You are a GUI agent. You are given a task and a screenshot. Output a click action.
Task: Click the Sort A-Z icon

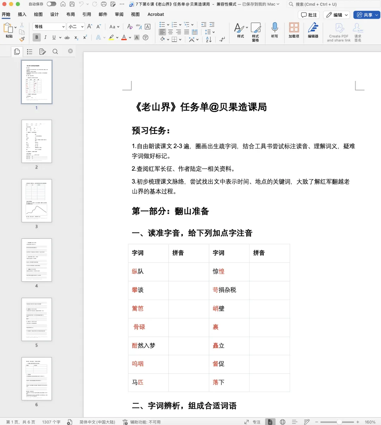pyautogui.click(x=209, y=39)
